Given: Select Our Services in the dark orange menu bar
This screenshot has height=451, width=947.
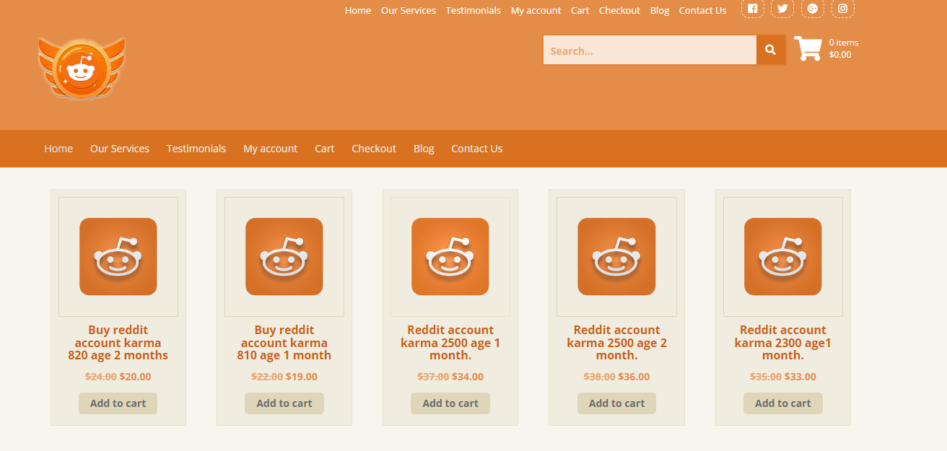Looking at the screenshot, I should pos(120,149).
